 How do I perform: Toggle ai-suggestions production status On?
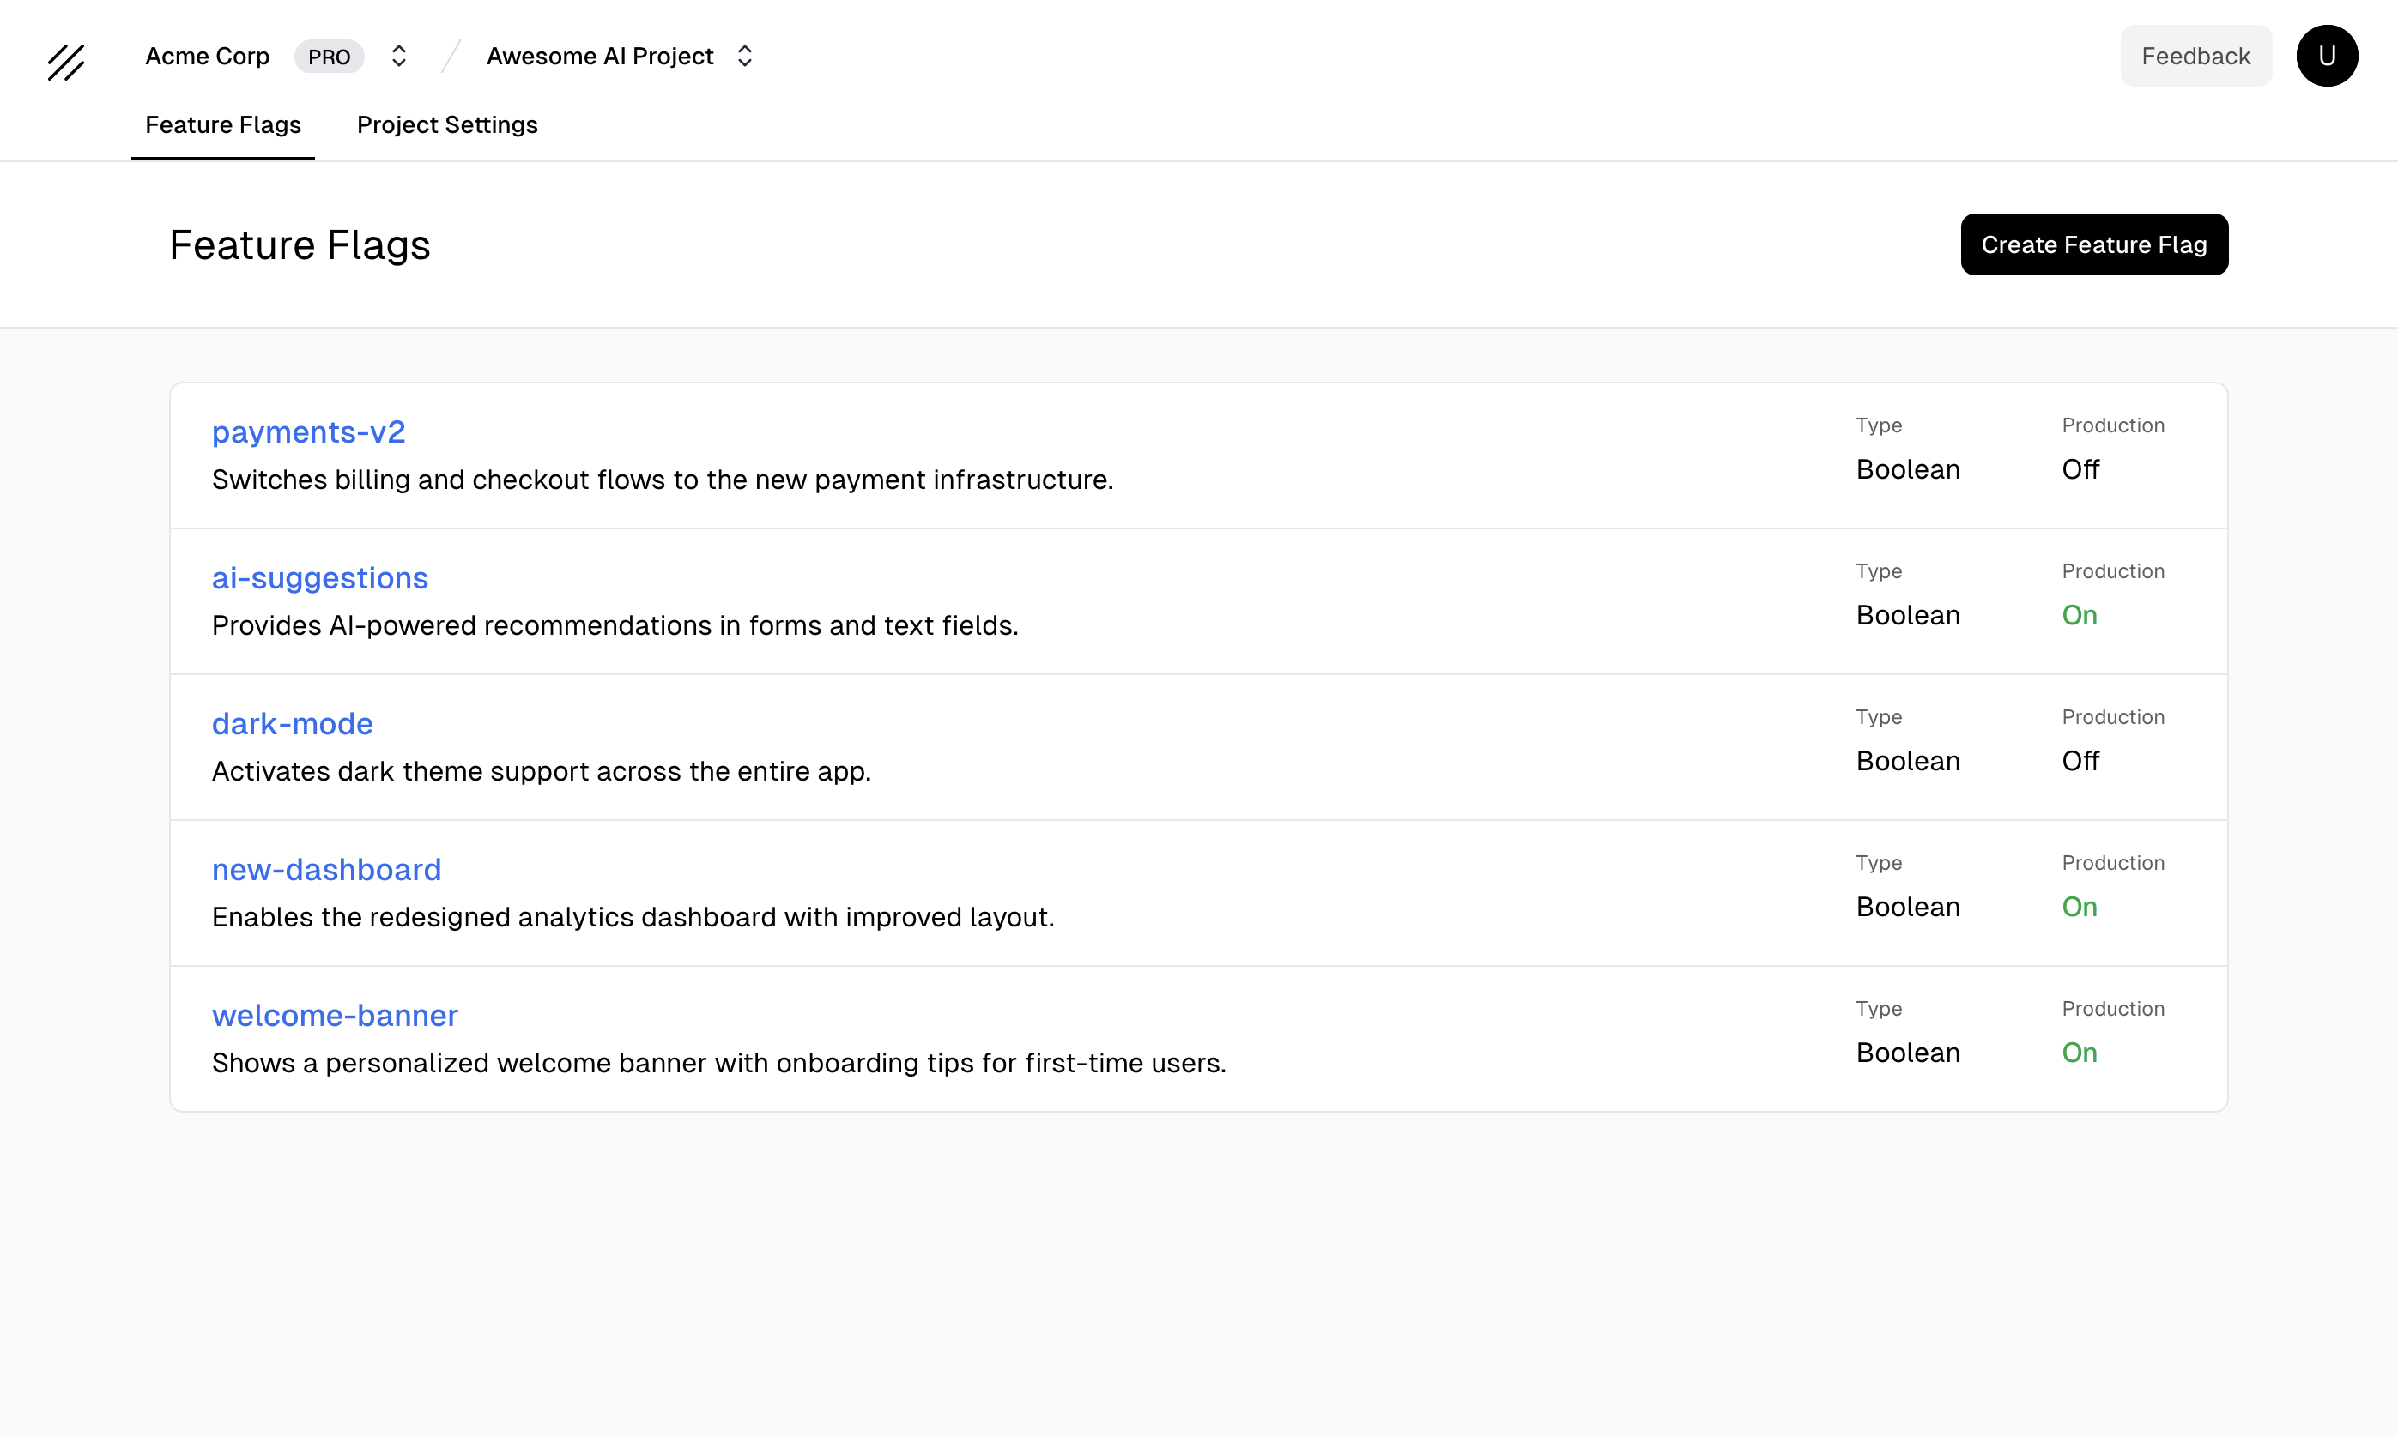(2080, 615)
